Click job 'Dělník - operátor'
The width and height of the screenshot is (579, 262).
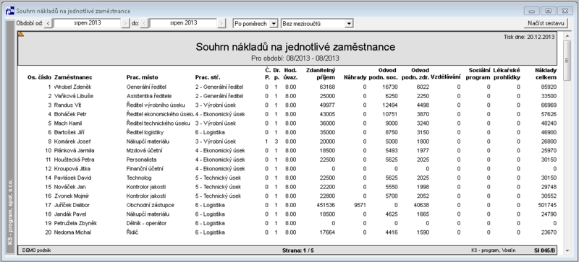click(146, 223)
